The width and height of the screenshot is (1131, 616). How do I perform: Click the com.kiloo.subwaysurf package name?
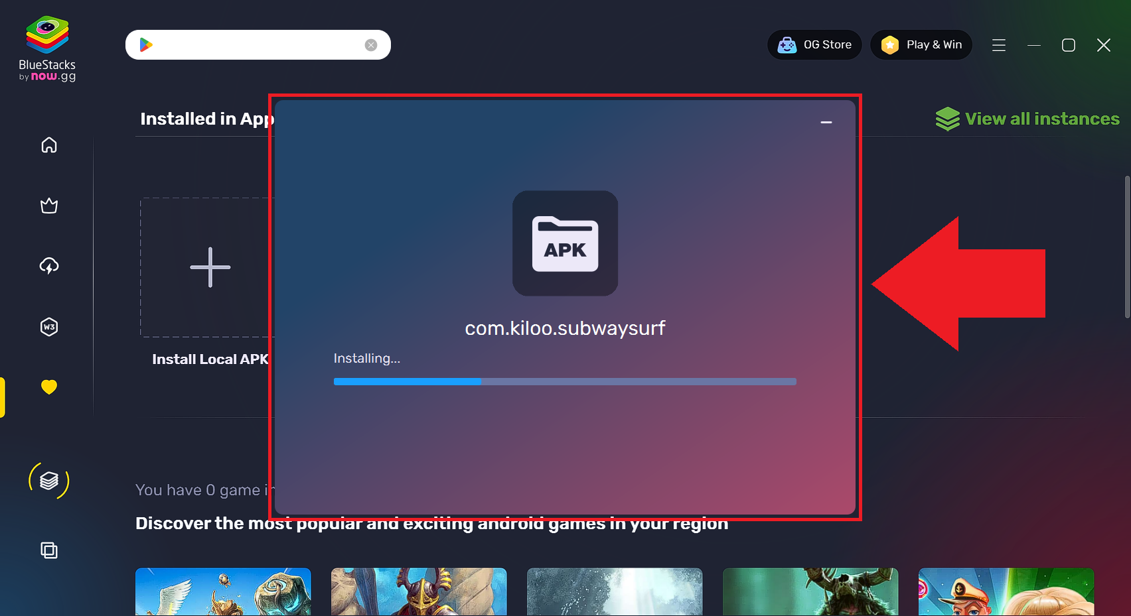click(565, 328)
